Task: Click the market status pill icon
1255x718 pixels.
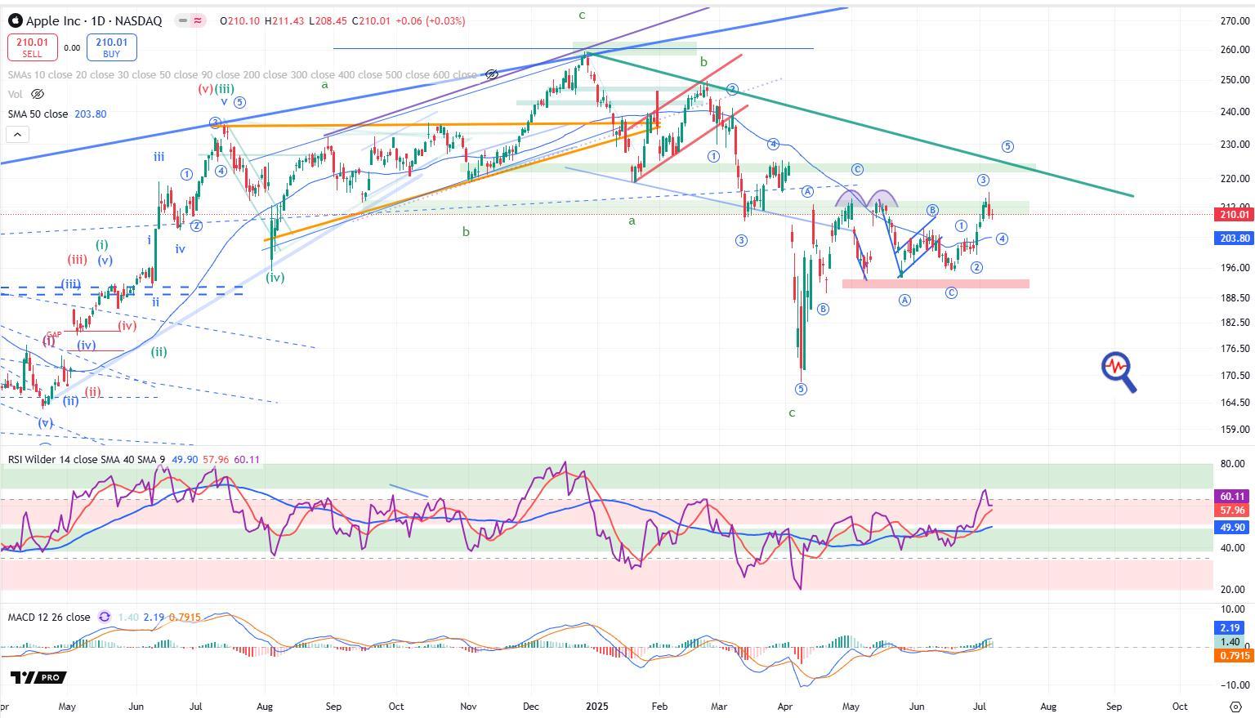Action: tap(190, 20)
